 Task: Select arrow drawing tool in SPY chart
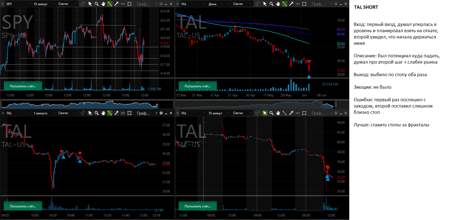(x=116, y=4)
